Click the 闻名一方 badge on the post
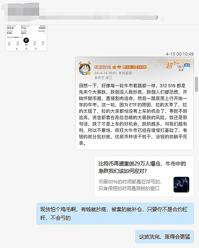Viewport: 199px width, 248px height. [129, 67]
